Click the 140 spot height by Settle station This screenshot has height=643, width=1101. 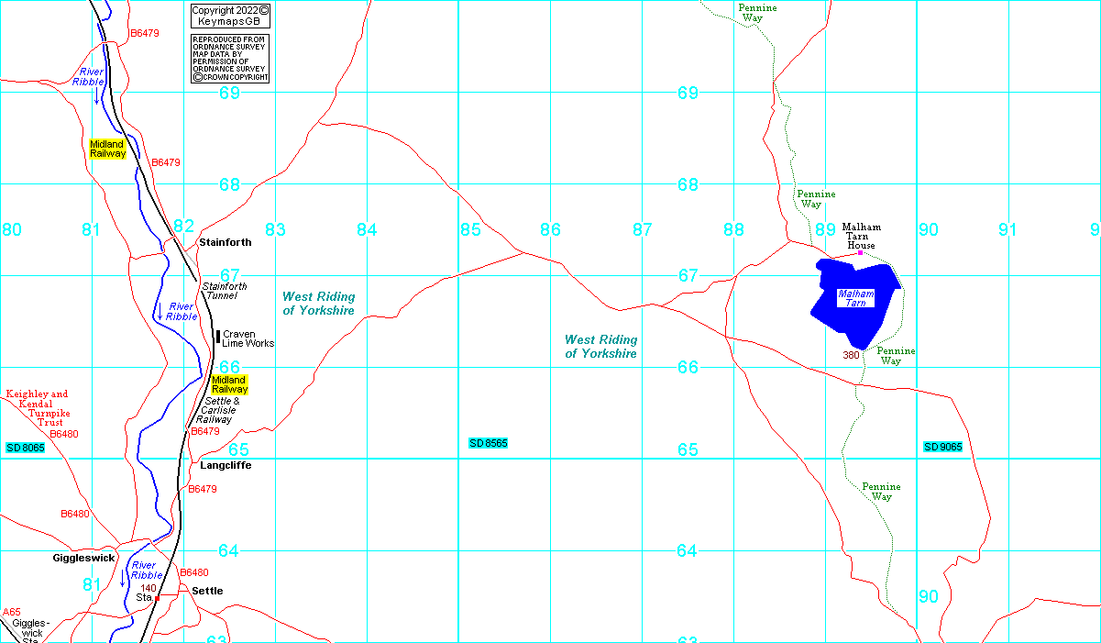[148, 588]
